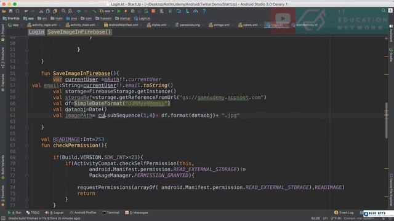Click the Login.kt breadcrumb
The width and height of the screenshot is (394, 221).
[x=142, y=18]
